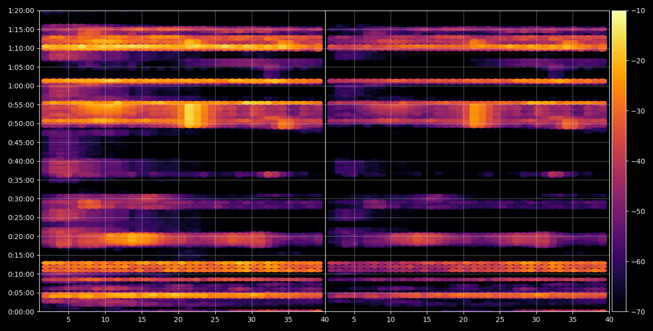Click the purple region of the colorbar
Image resolution: width=653 pixels, height=331 pixels.
click(619, 221)
